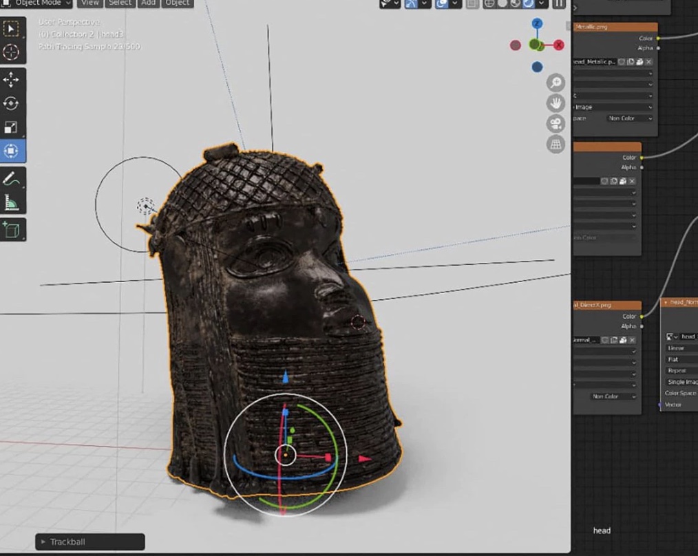
Task: Open the View menu
Action: [x=89, y=4]
